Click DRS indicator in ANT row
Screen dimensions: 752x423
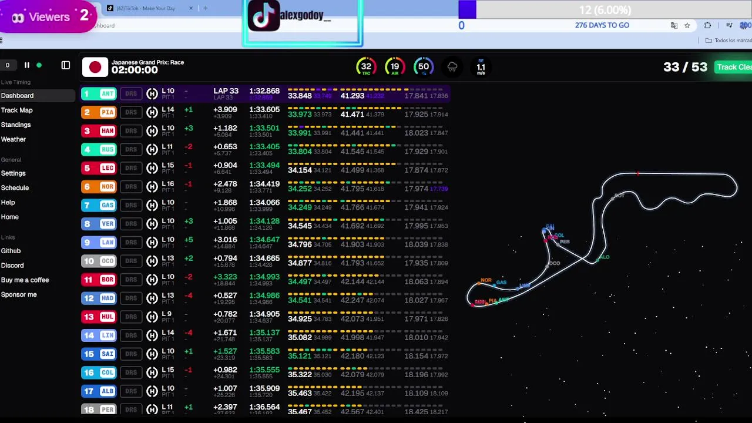pyautogui.click(x=131, y=93)
